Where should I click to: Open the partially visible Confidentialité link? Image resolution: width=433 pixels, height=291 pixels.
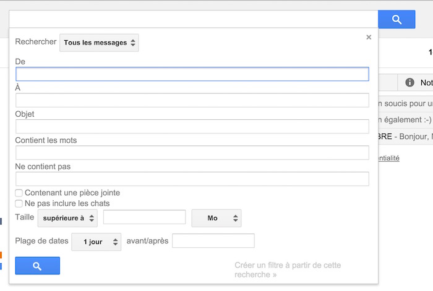[388, 158]
